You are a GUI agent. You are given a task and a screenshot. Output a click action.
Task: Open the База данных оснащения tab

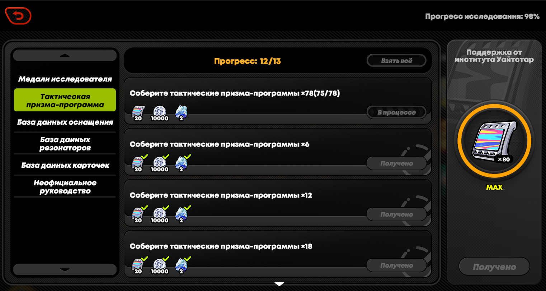click(x=65, y=122)
